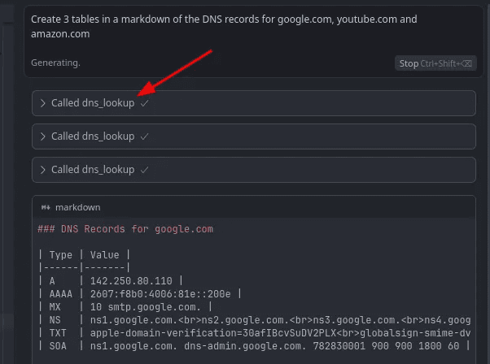
Task: Click the second dns_lookup checkmark icon
Action: pyautogui.click(x=144, y=136)
